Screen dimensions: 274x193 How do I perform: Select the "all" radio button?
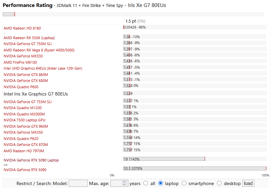pos(146,183)
